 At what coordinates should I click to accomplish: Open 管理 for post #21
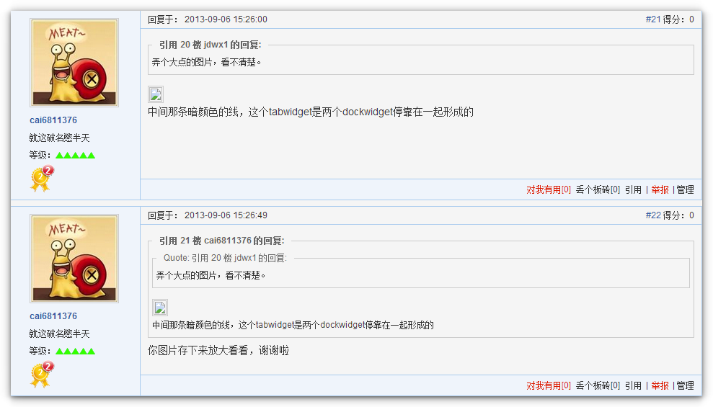pos(685,189)
